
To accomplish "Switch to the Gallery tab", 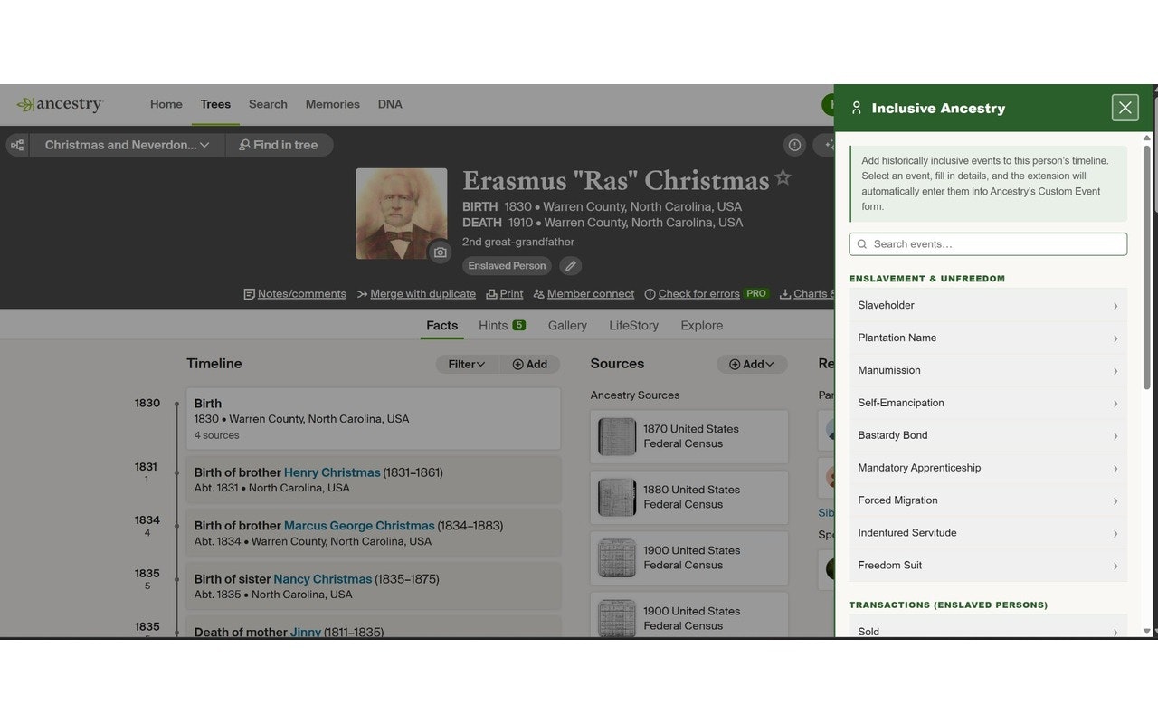I will [x=567, y=326].
